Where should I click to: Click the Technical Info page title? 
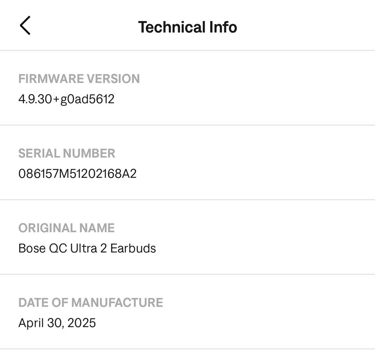coord(187,27)
